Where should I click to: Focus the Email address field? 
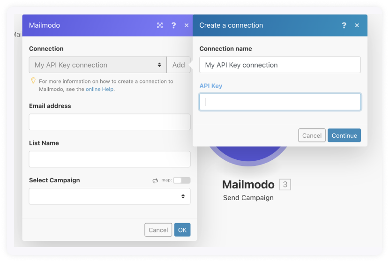click(x=110, y=122)
